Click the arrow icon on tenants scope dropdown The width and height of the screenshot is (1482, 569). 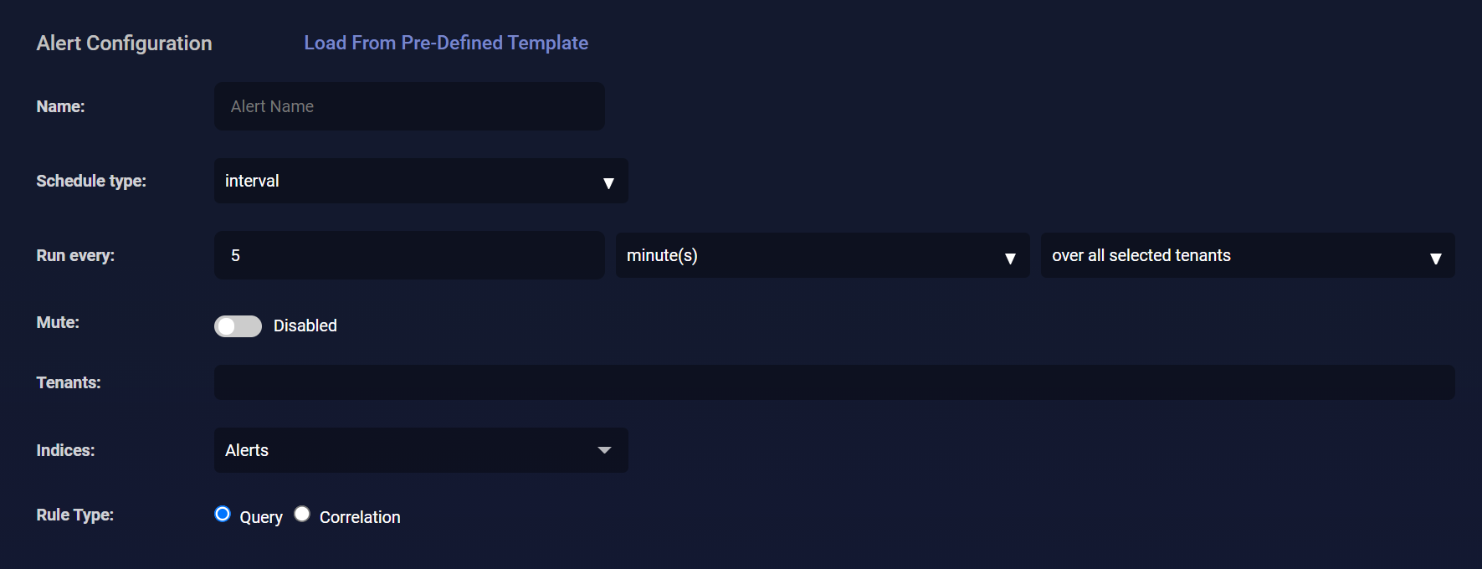(x=1435, y=259)
